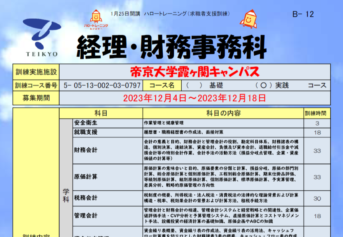The image size is (343, 237).
Task: Click the 18 hours value for 管理会計
Action: (x=317, y=216)
